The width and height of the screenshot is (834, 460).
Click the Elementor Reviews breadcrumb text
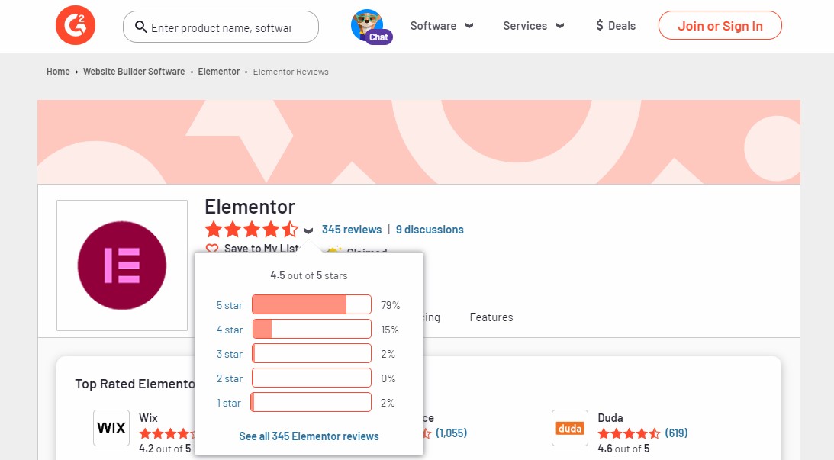291,72
